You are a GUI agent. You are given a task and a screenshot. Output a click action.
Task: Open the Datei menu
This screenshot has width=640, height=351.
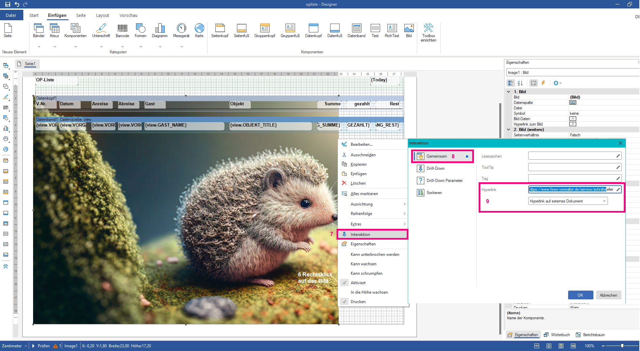(x=11, y=15)
